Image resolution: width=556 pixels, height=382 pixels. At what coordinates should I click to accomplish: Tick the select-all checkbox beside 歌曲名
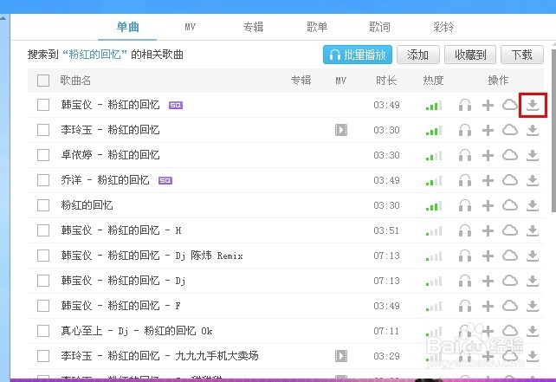click(x=43, y=81)
